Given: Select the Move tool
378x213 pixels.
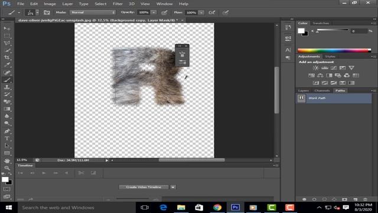Looking at the screenshot, I should [6, 28].
